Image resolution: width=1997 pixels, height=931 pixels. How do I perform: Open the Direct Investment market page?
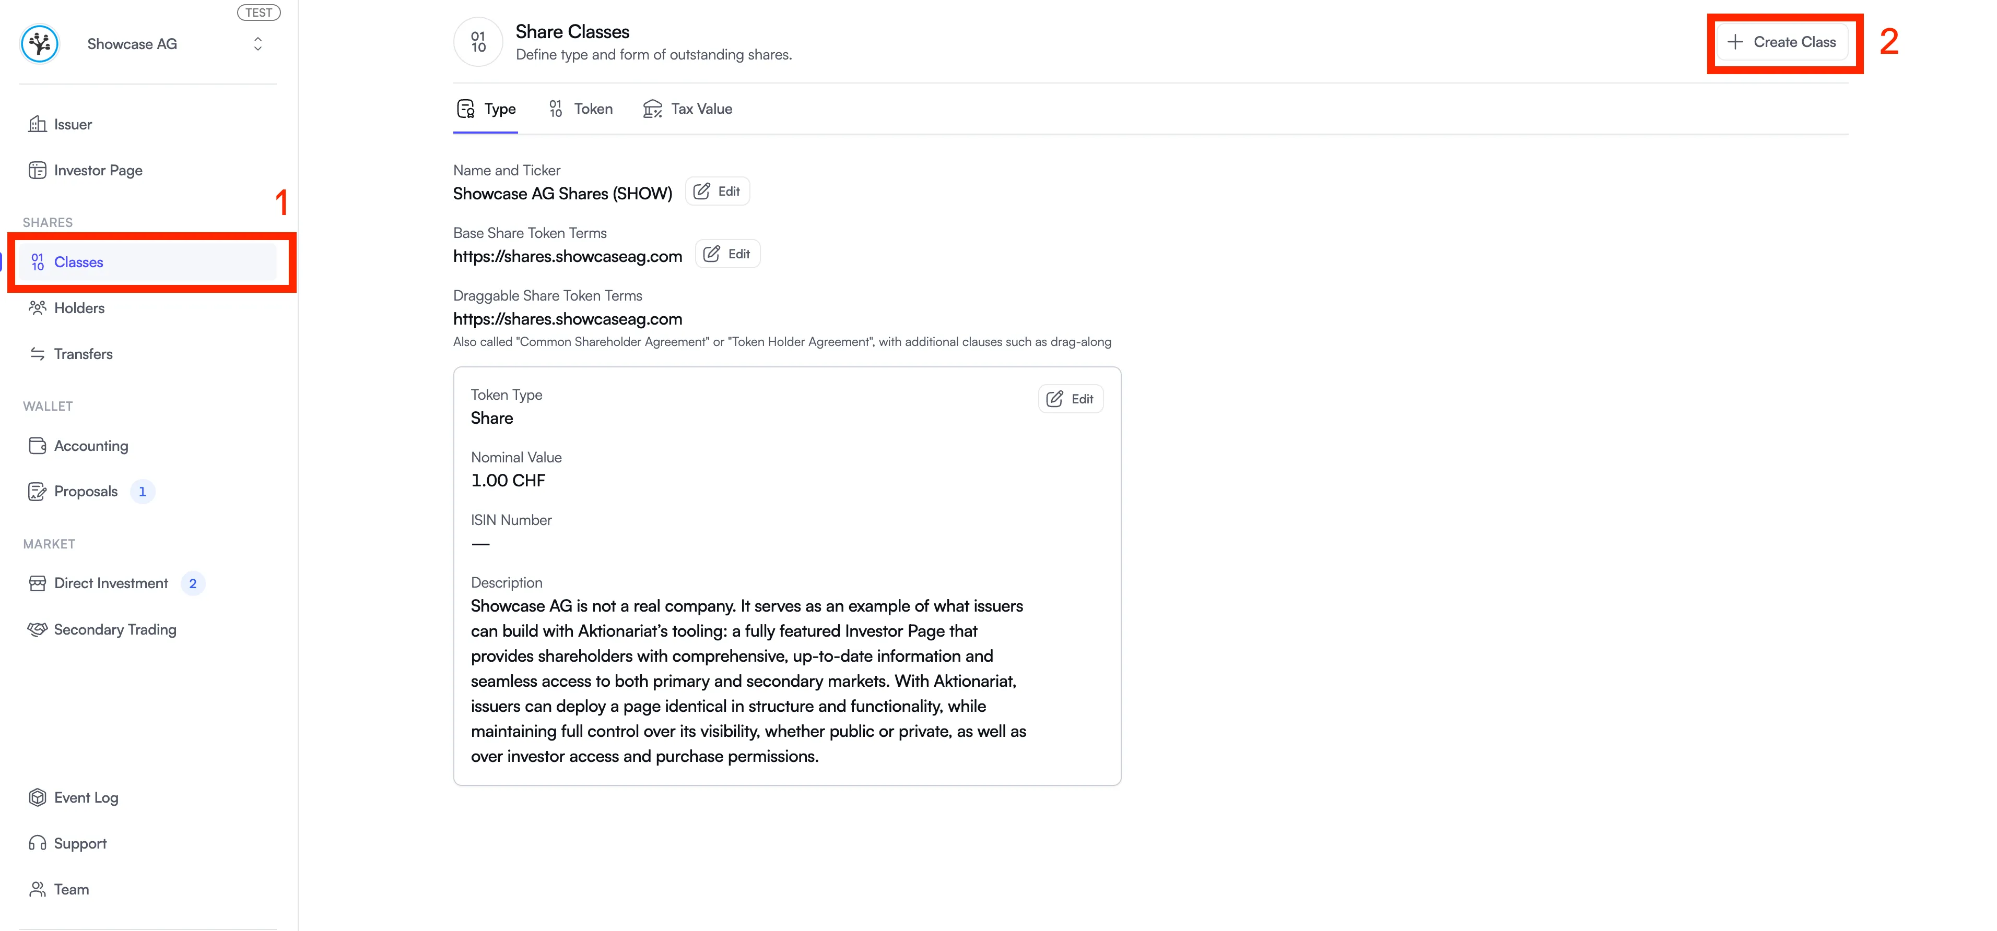pyautogui.click(x=111, y=583)
